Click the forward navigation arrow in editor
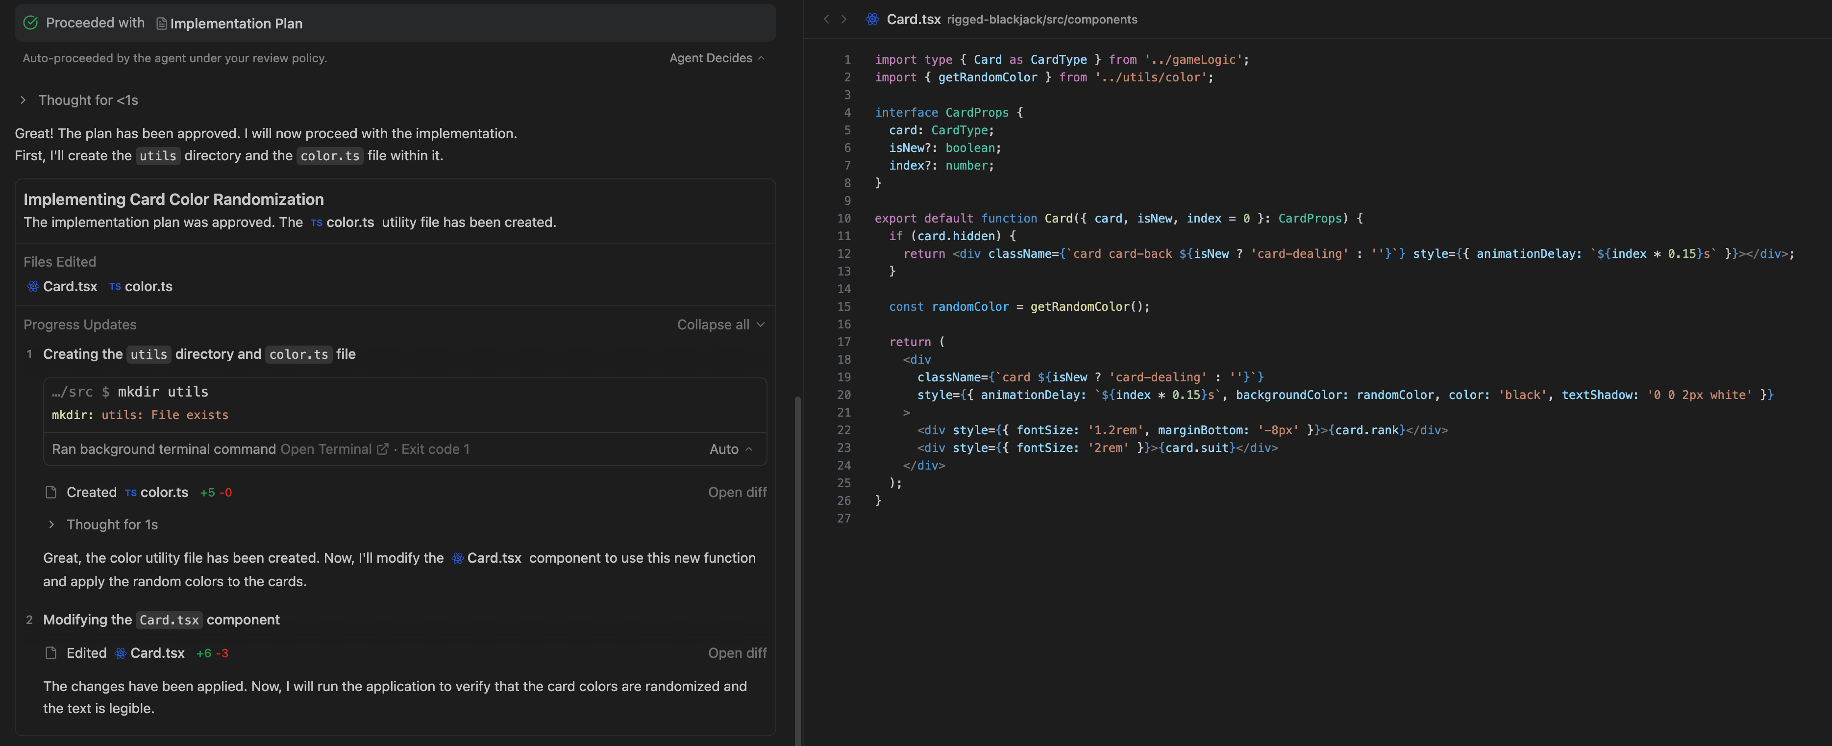This screenshot has width=1832, height=746. point(844,19)
